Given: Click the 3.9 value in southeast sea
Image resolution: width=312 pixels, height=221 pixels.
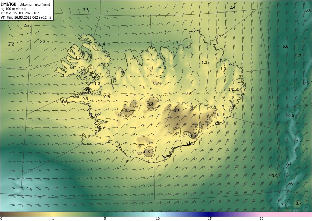Looking at the screenshot, I should (275, 176).
